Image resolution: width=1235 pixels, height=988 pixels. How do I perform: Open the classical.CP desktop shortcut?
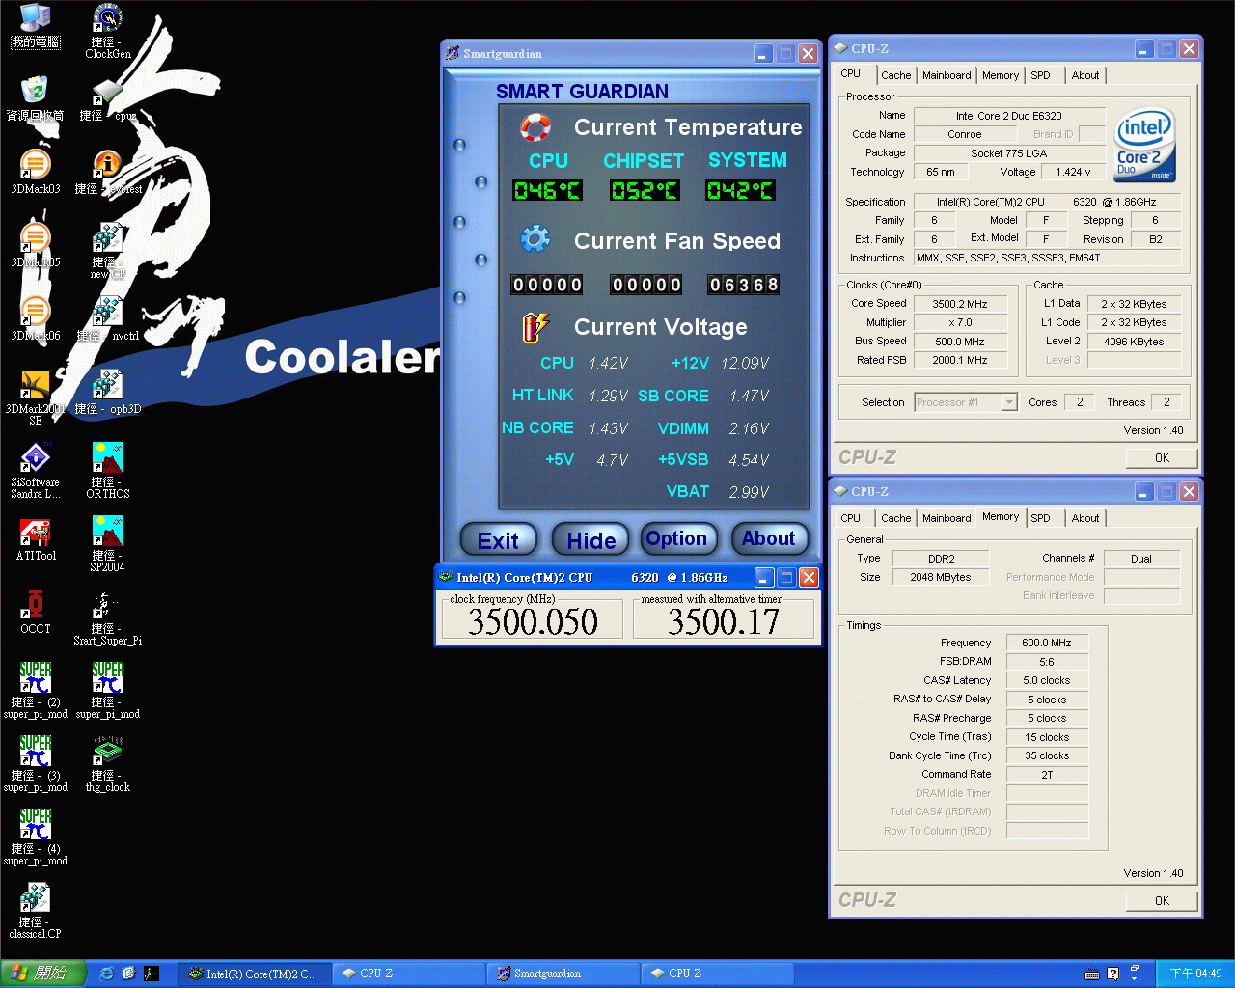36,911
